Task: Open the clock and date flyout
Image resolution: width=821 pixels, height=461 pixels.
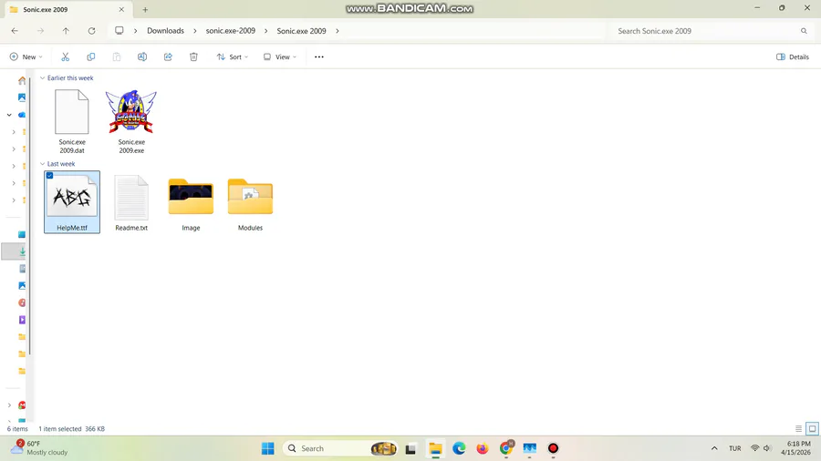Action: click(x=795, y=448)
